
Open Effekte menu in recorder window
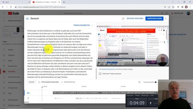click(x=137, y=96)
